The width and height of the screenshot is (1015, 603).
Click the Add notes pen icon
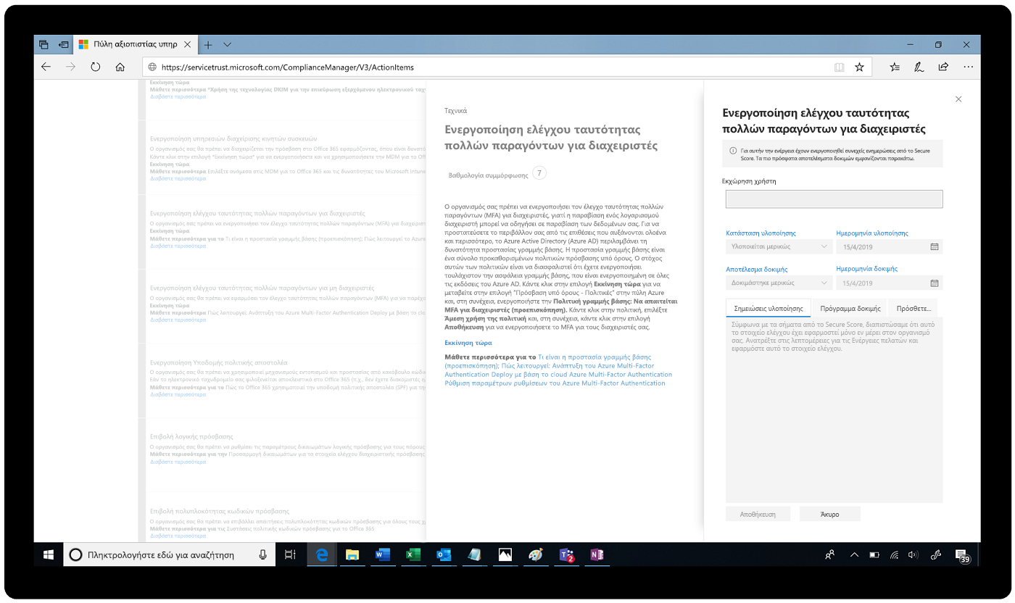click(x=919, y=67)
